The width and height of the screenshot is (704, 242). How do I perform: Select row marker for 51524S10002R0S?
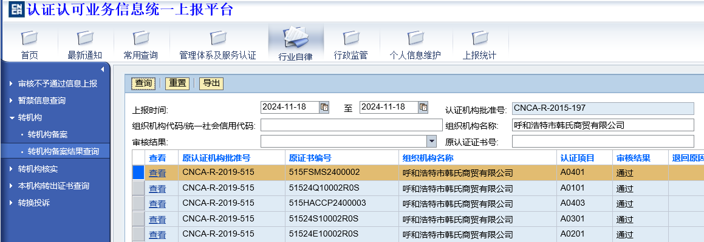[x=138, y=219]
